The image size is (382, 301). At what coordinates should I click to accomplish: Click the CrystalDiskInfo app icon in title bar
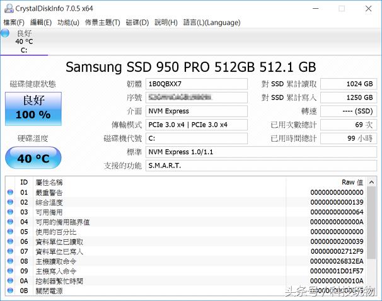tap(9, 9)
